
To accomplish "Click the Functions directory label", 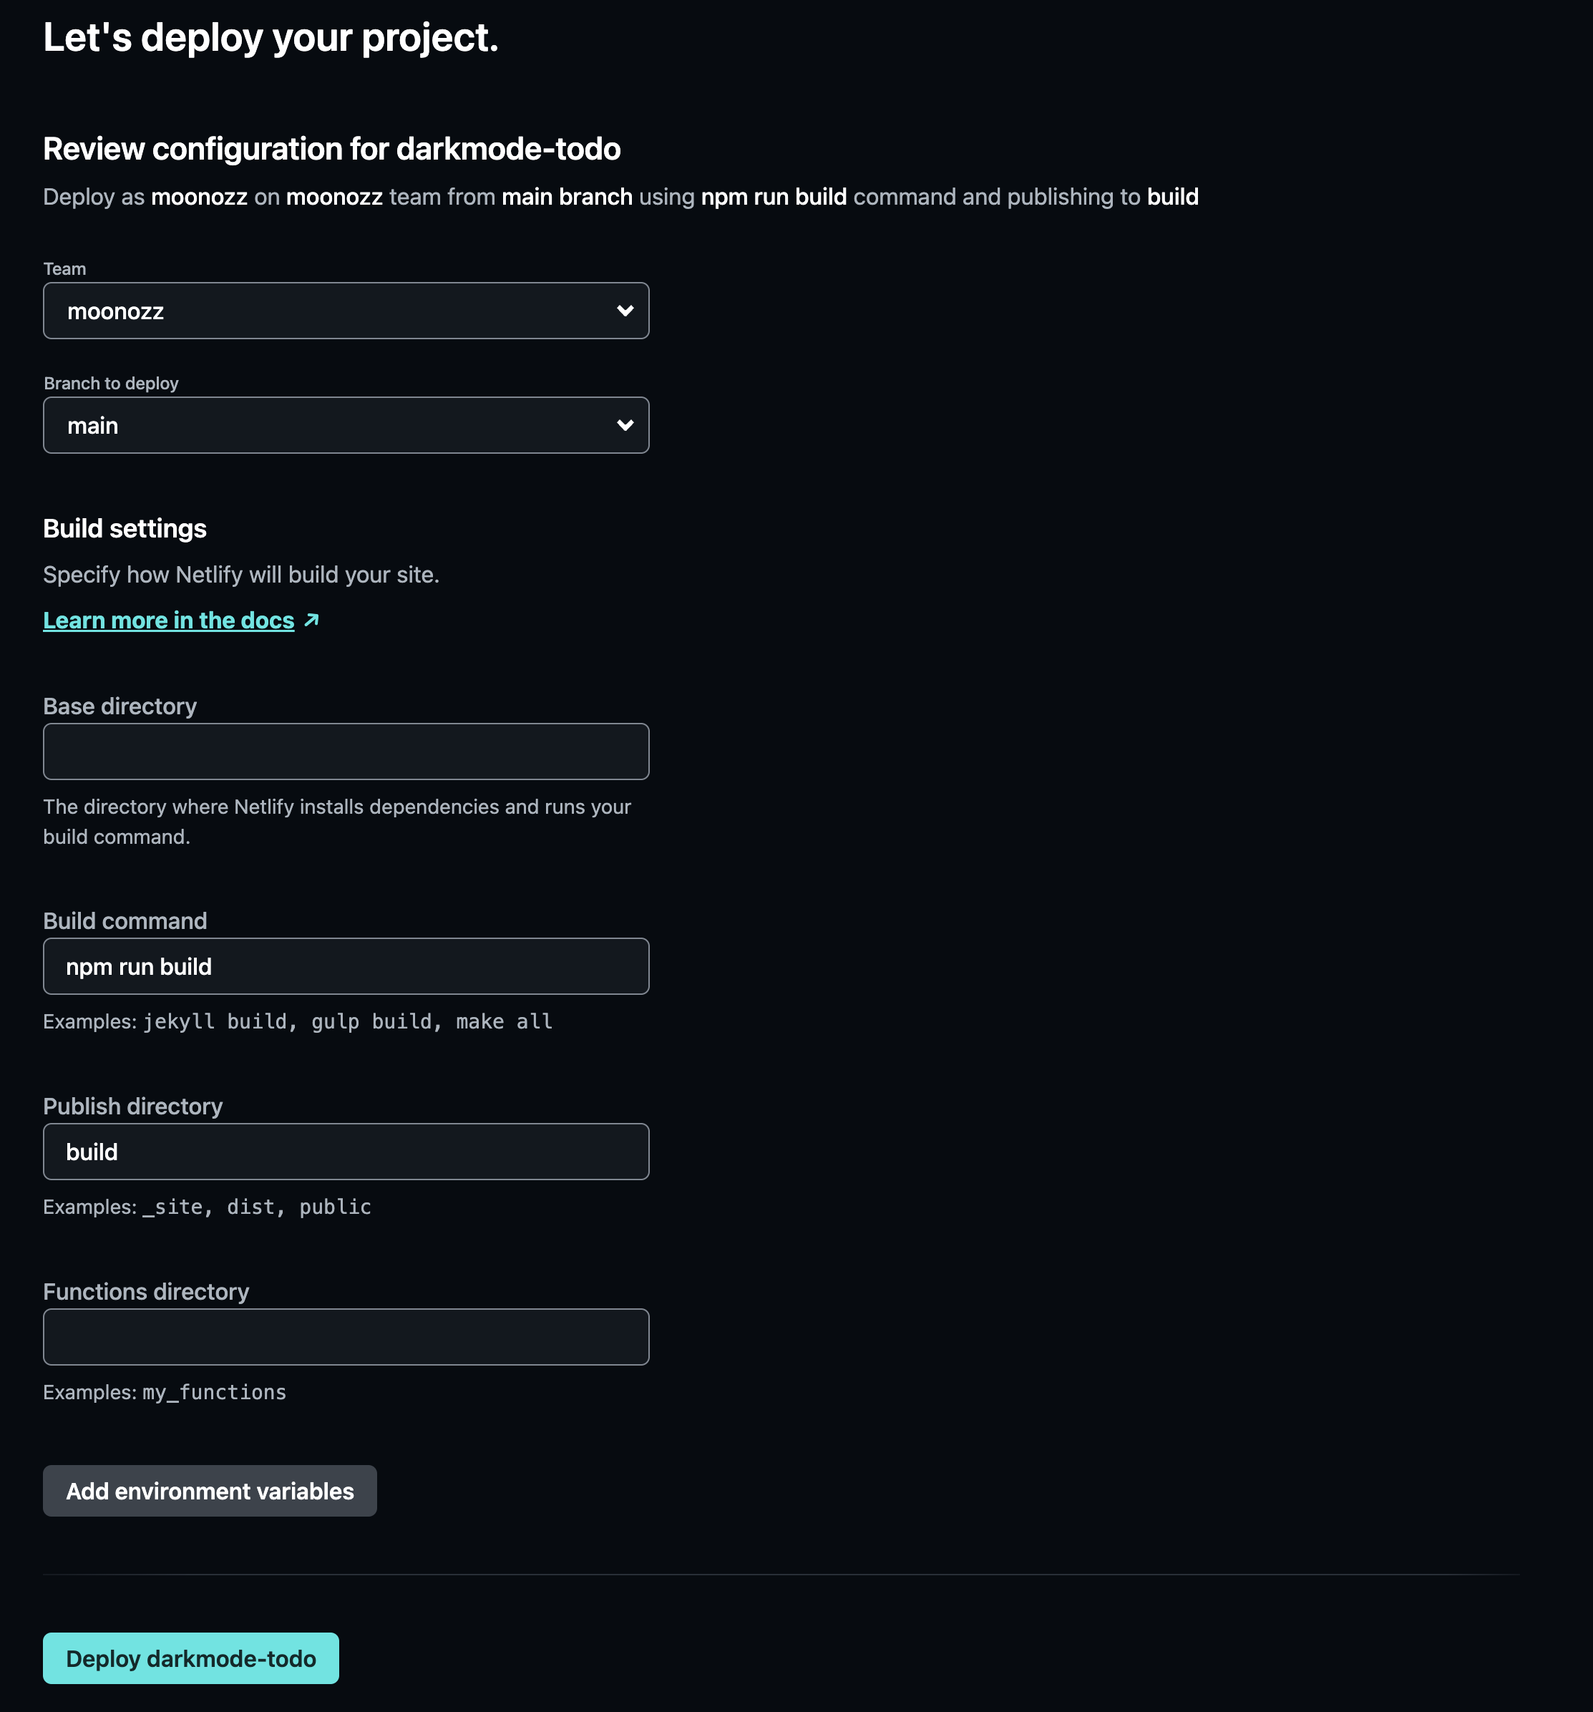I will [x=147, y=1292].
